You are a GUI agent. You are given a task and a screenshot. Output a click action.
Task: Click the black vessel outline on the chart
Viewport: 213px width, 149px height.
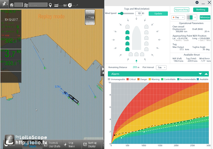(73, 99)
